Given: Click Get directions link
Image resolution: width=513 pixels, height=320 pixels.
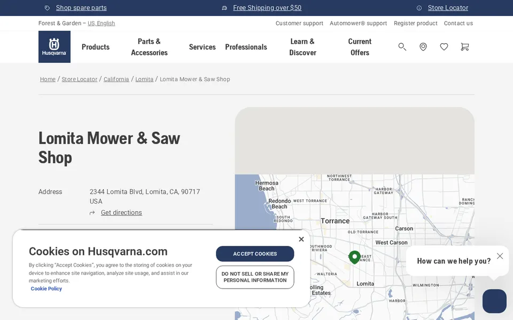Looking at the screenshot, I should coord(121,213).
